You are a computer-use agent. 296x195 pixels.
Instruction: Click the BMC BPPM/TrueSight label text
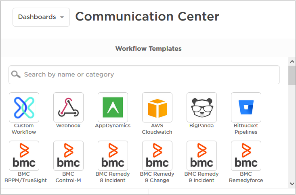[x=26, y=177]
